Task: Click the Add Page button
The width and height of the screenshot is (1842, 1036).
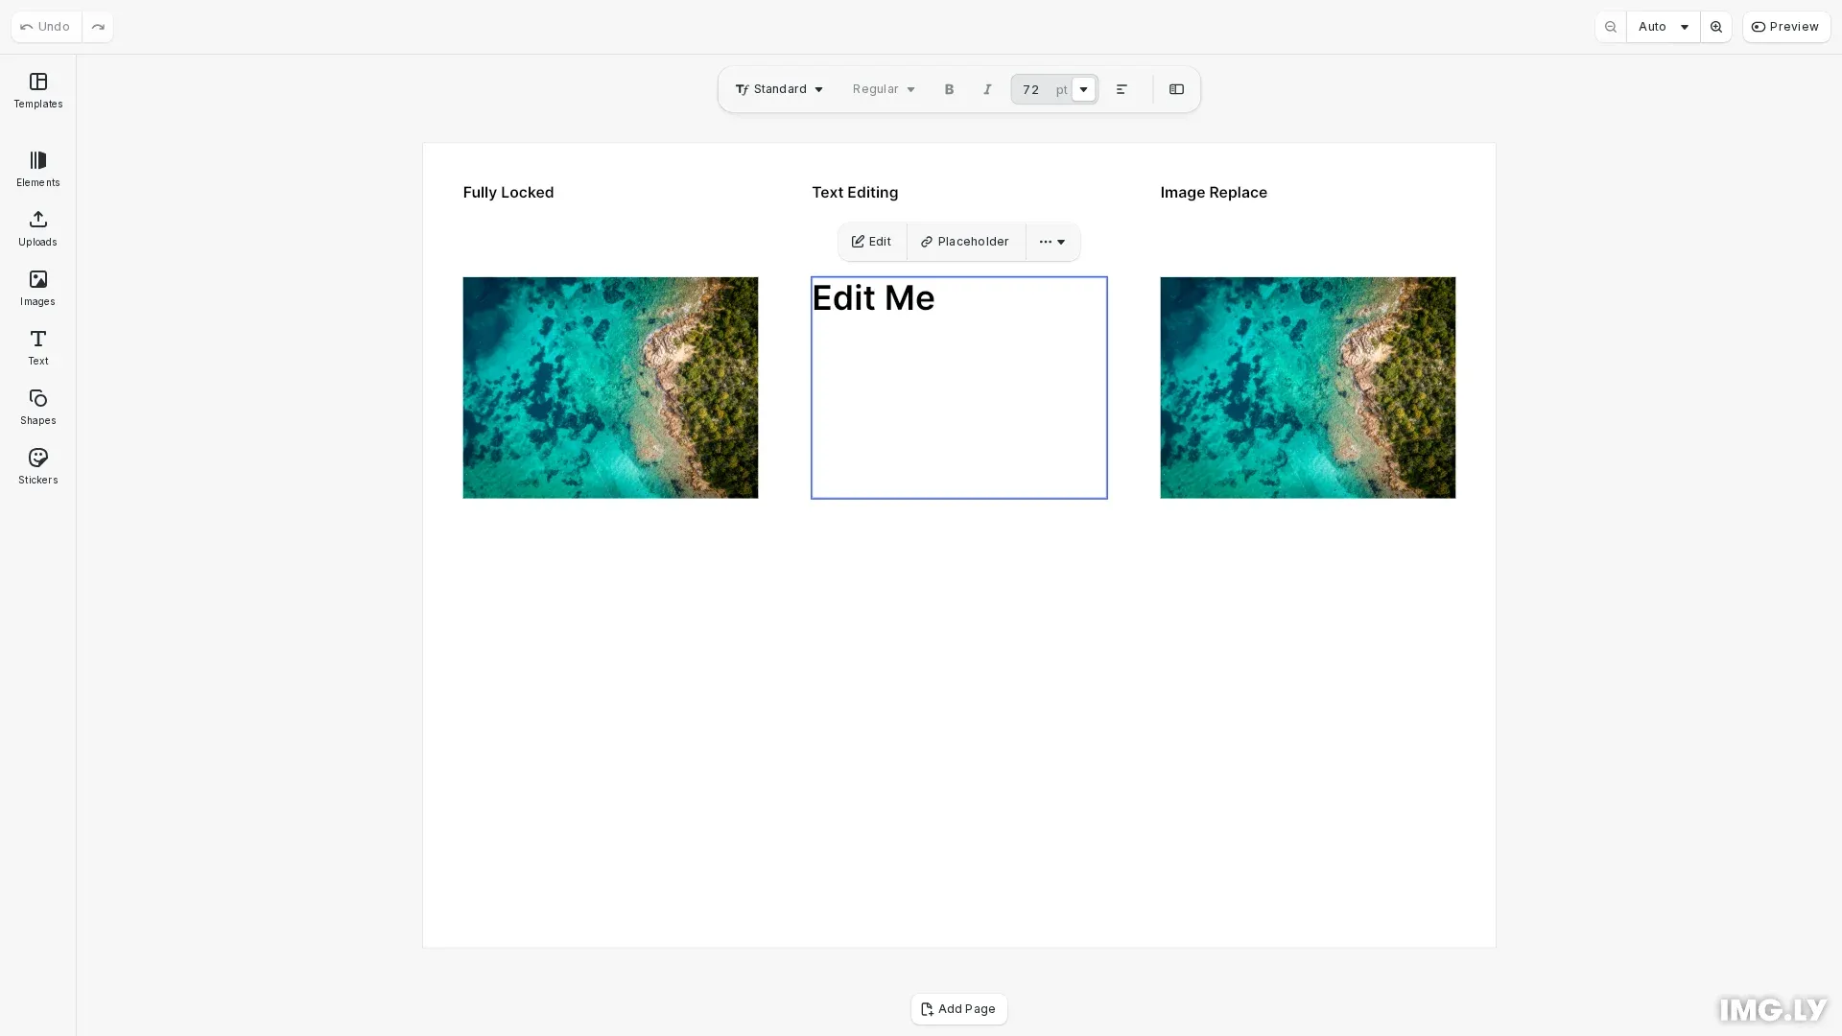Action: (x=958, y=1009)
